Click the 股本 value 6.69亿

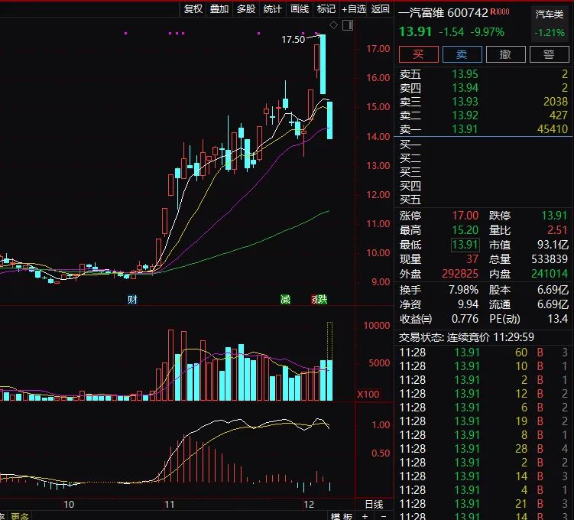pyautogui.click(x=553, y=290)
